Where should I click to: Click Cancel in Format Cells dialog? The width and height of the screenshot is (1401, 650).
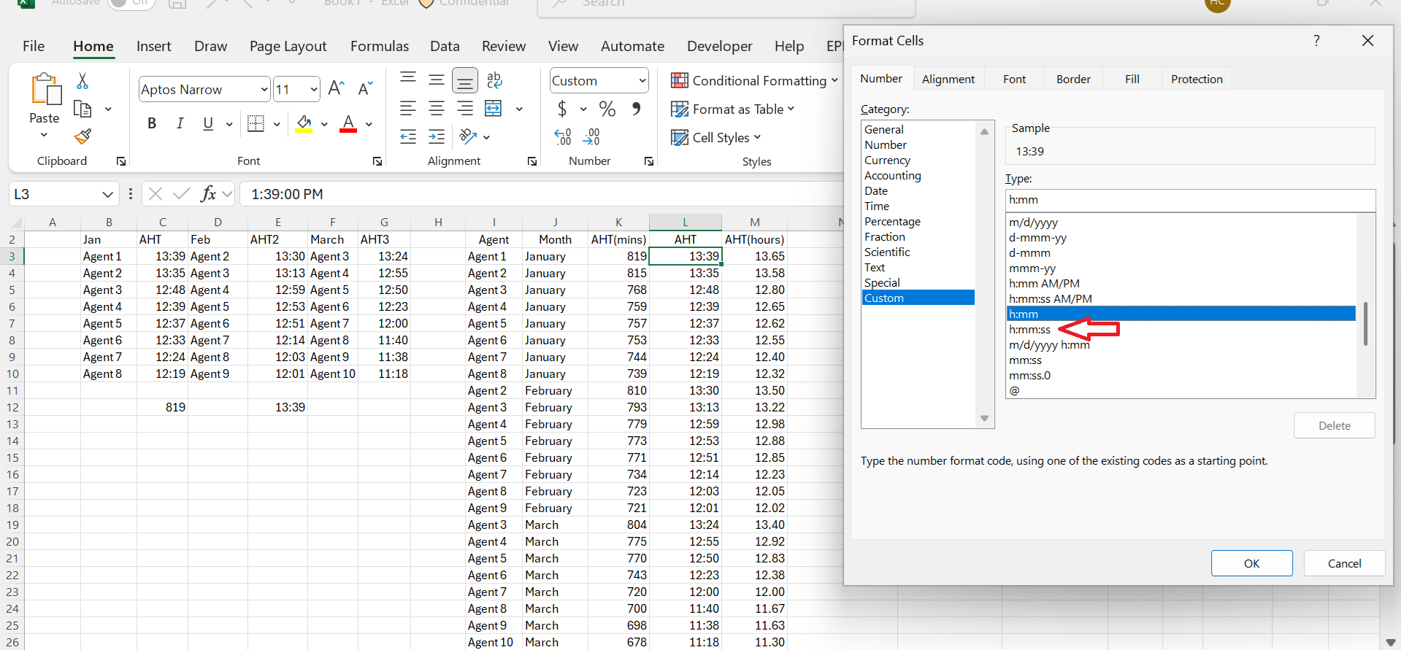(1344, 563)
